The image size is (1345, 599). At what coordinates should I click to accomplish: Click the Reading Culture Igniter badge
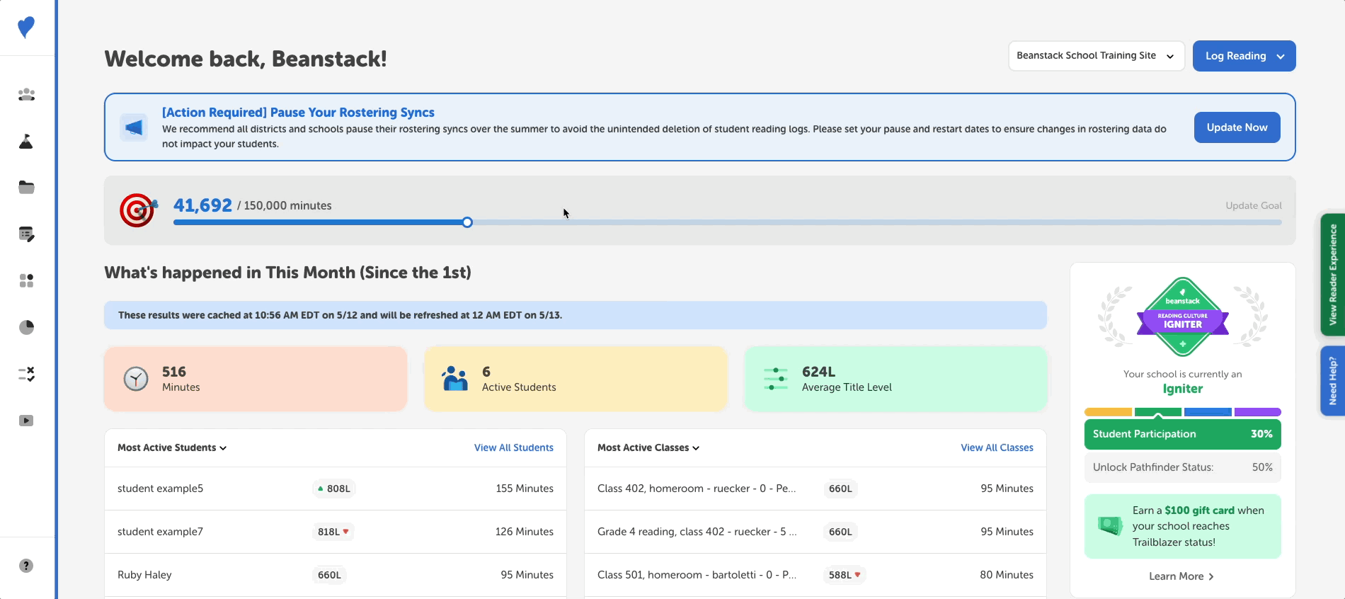pos(1183,316)
